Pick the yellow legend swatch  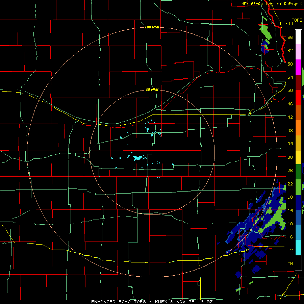point(298,157)
